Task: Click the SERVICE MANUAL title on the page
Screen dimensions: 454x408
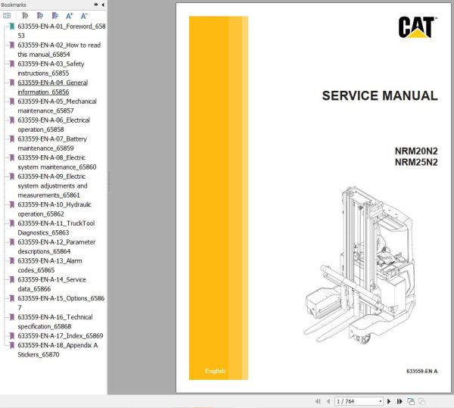Action: [x=380, y=96]
